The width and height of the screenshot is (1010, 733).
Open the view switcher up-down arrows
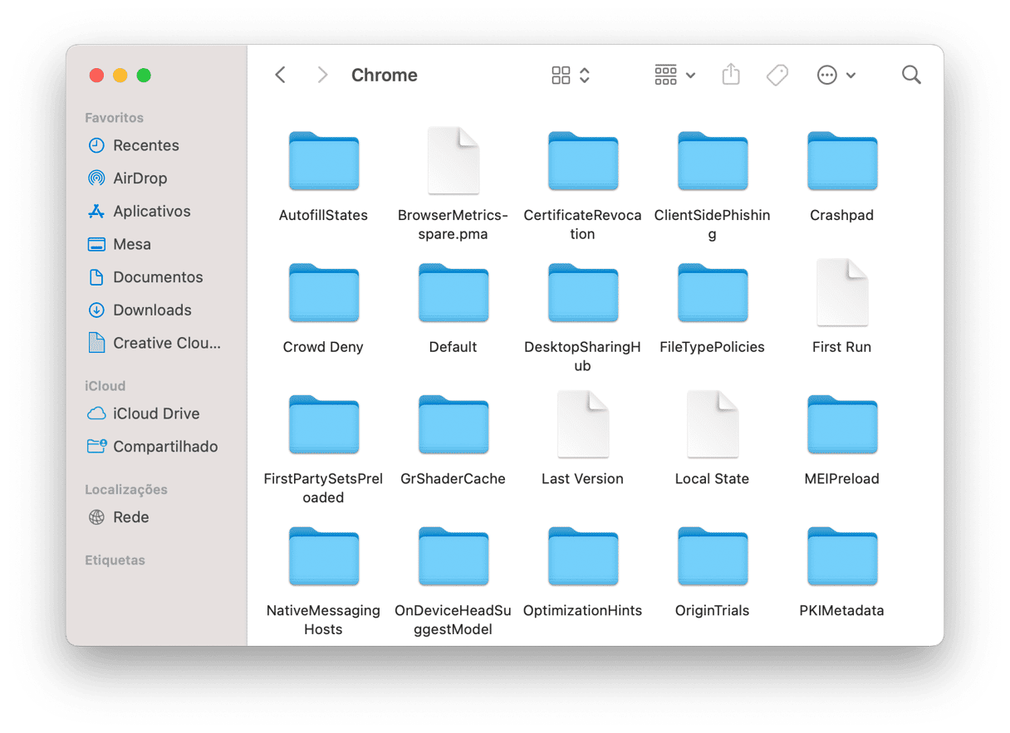click(x=585, y=76)
